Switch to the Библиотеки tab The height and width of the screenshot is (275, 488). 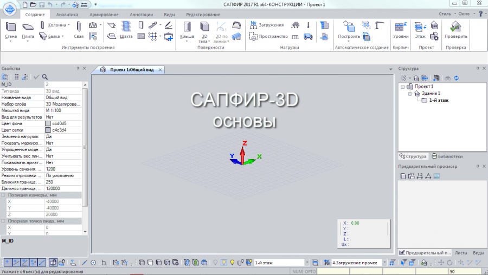point(447,156)
